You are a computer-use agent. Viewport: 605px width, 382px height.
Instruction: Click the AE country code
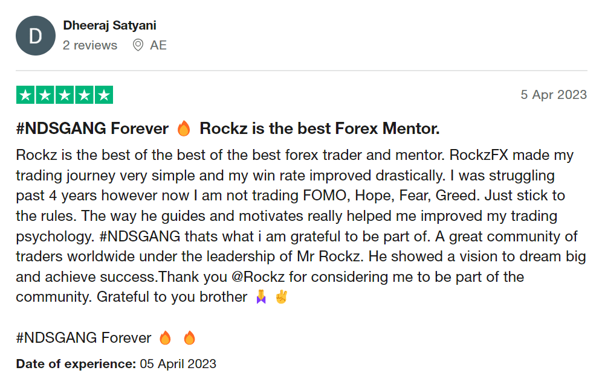(158, 45)
